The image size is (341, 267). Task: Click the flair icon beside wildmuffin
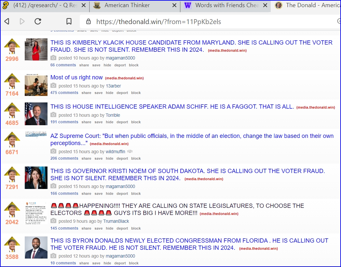coord(130,151)
